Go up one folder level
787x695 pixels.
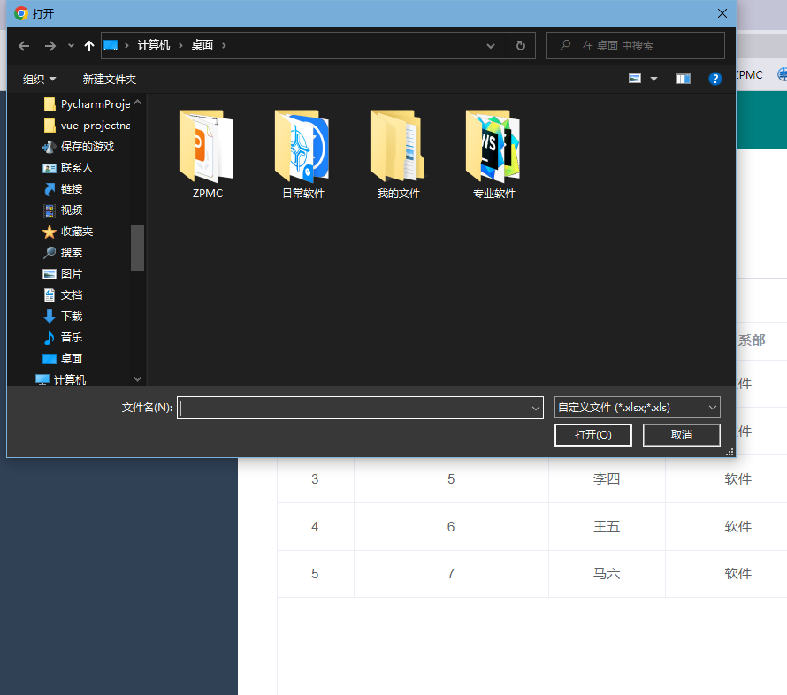click(x=88, y=46)
